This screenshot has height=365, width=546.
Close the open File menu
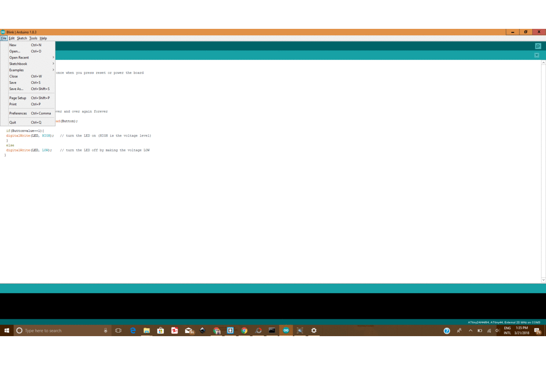pos(4,38)
